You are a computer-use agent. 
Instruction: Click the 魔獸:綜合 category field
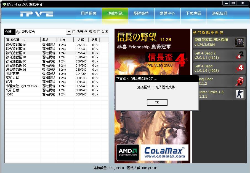click(x=43, y=32)
